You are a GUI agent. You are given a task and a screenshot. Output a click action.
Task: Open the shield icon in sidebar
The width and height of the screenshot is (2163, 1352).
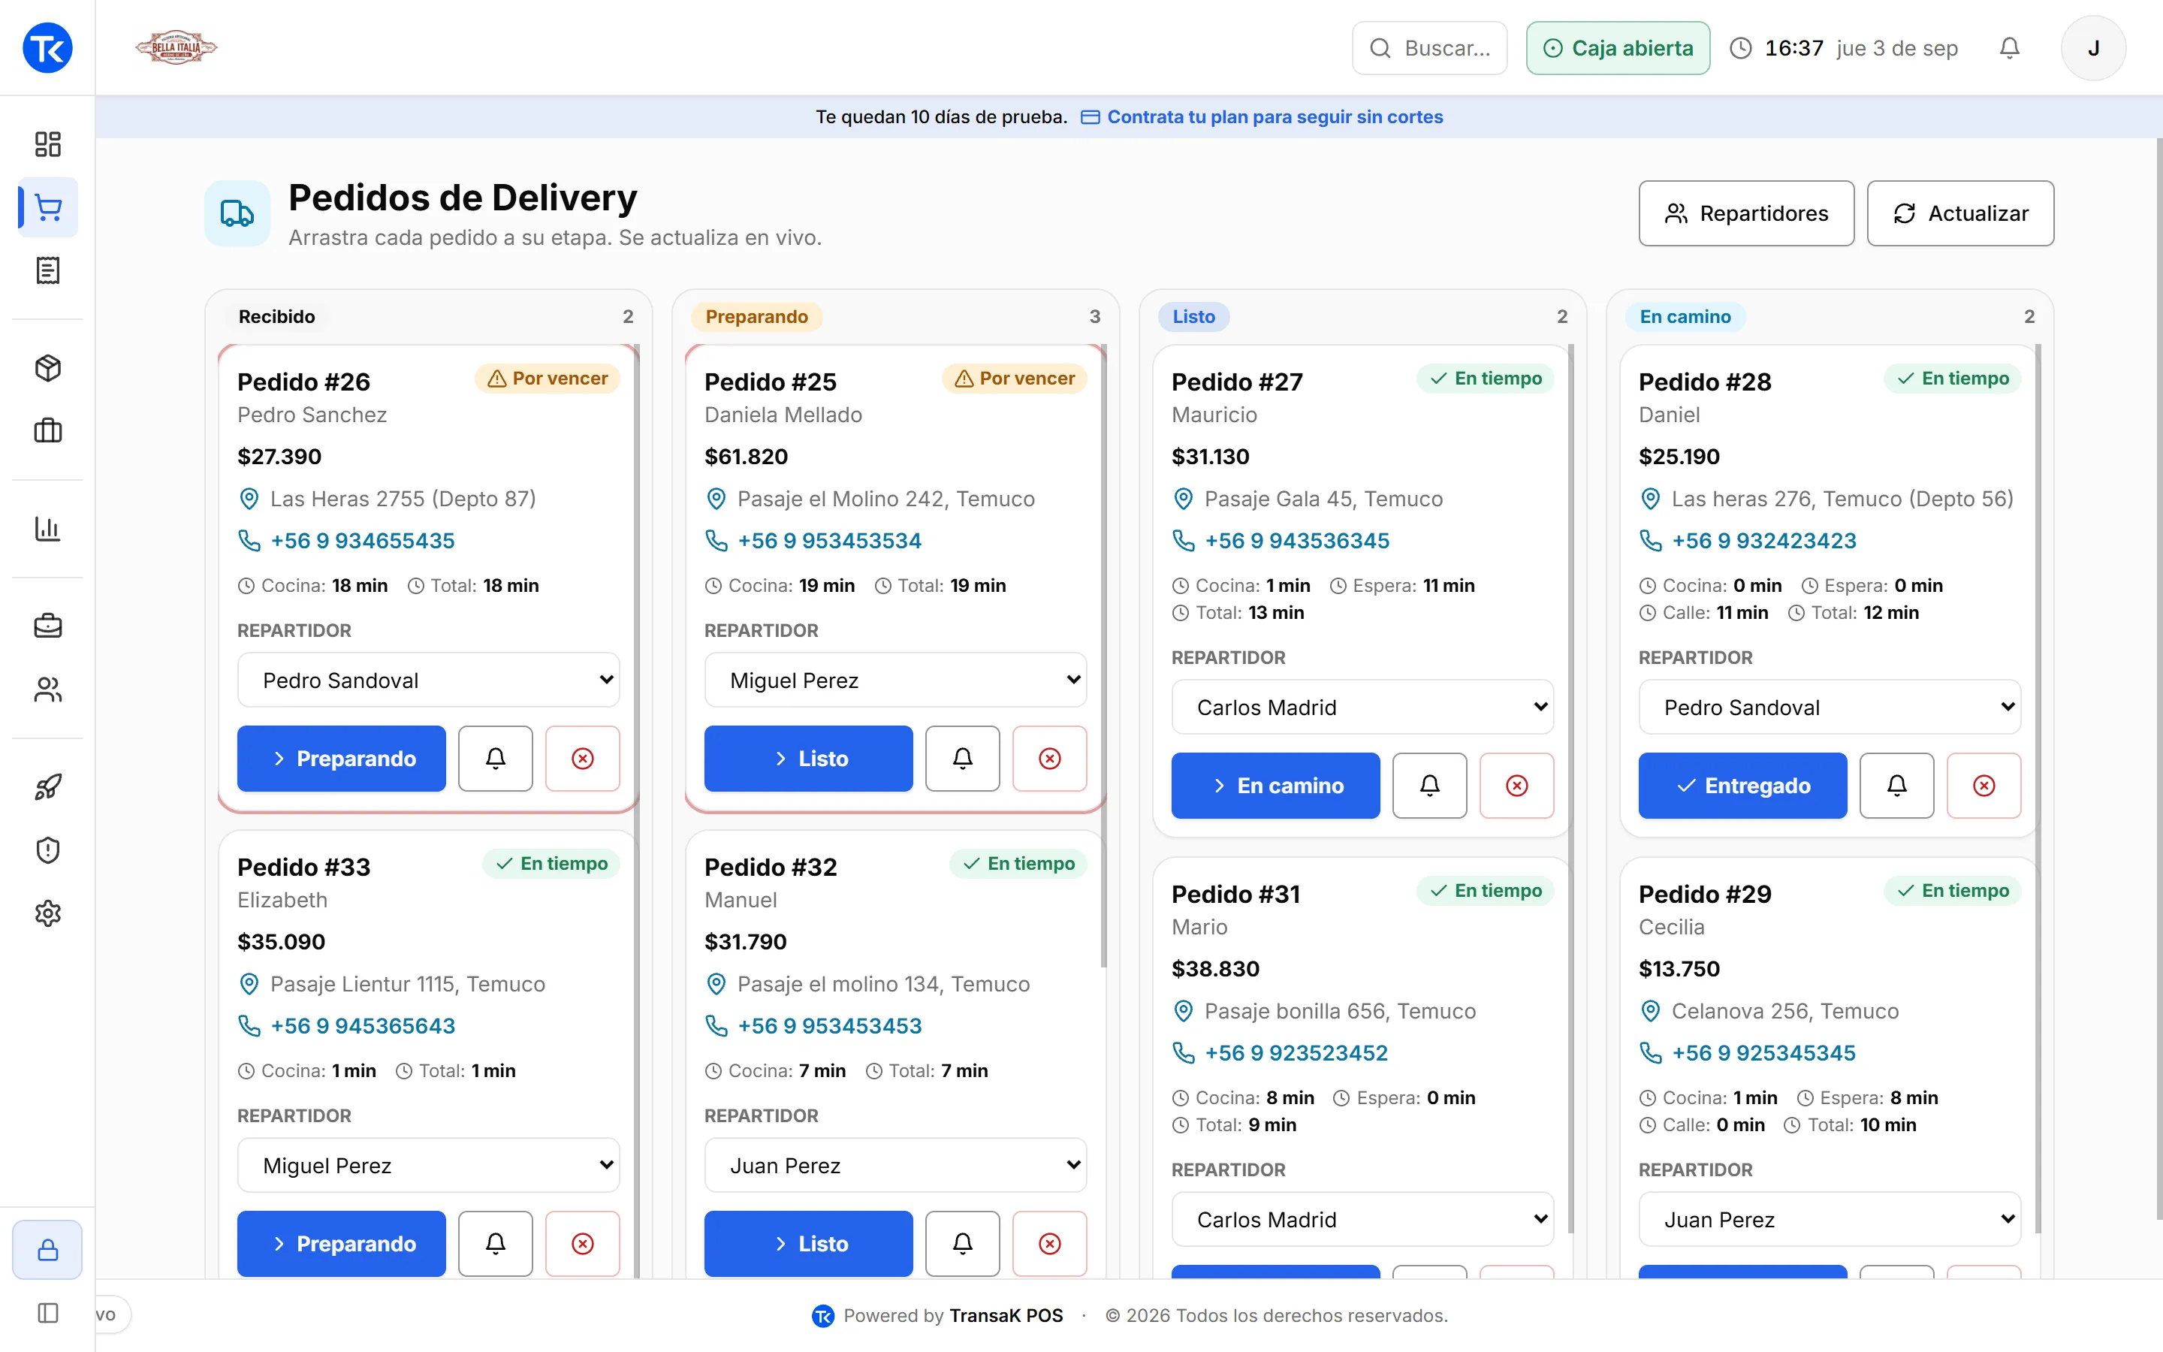tap(47, 850)
